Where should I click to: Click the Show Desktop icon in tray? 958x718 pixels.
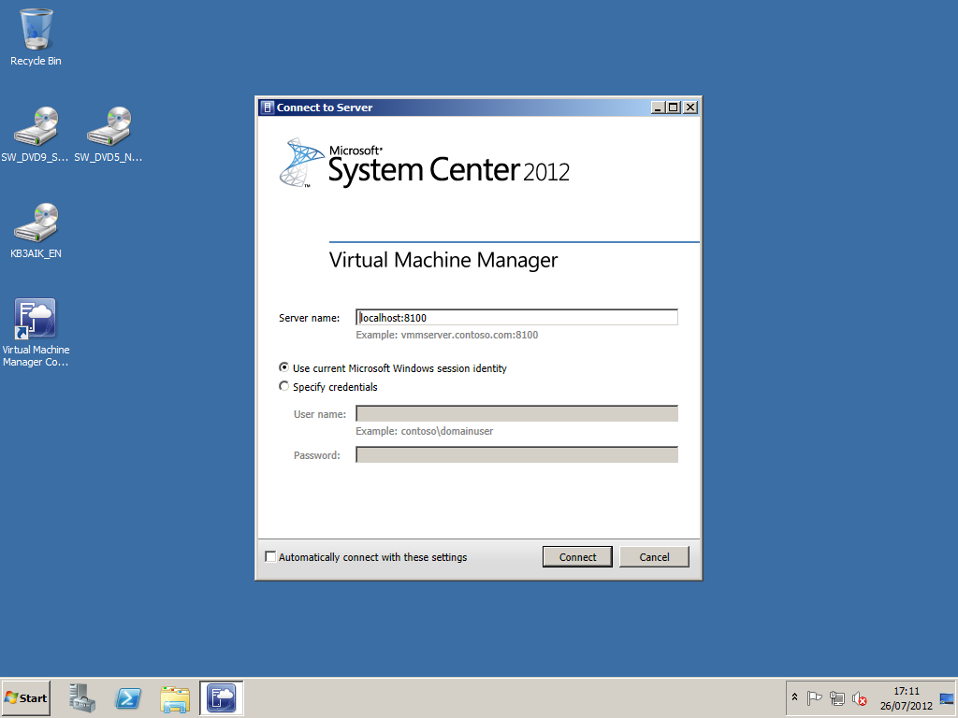947,697
